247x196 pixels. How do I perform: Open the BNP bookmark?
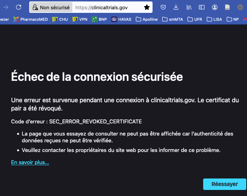(x=99, y=19)
